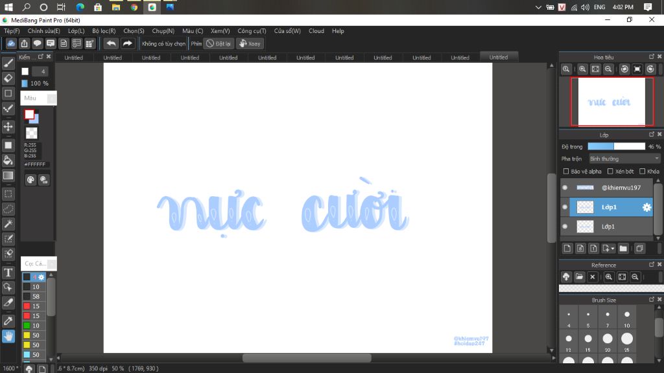This screenshot has height=373, width=664.
Task: Select the Brush tool in the left toolbar
Action: point(8,63)
